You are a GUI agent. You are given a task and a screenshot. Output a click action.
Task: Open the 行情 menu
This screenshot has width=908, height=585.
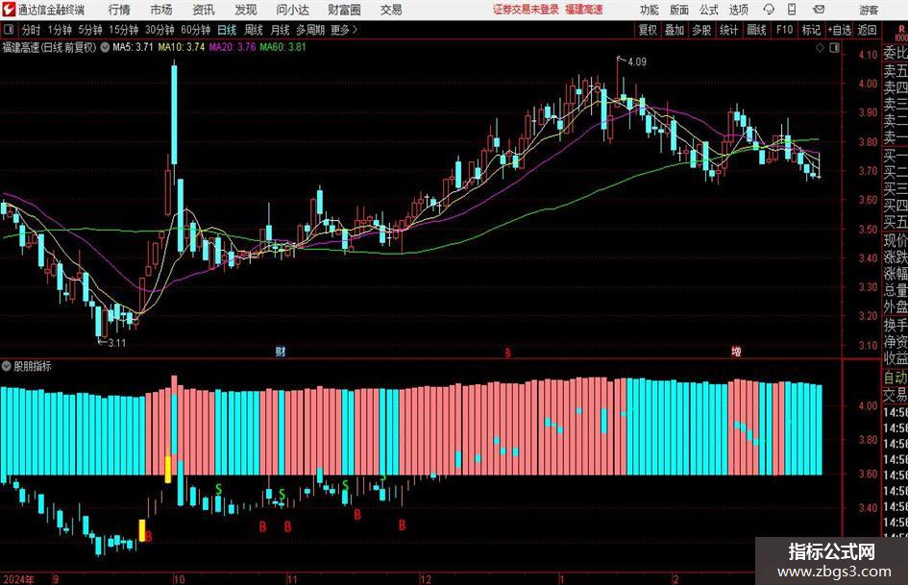pyautogui.click(x=119, y=10)
